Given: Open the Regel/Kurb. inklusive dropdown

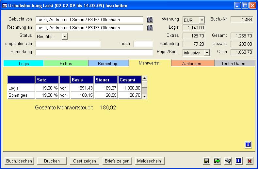Looking at the screenshot, I should pyautogui.click(x=207, y=53).
